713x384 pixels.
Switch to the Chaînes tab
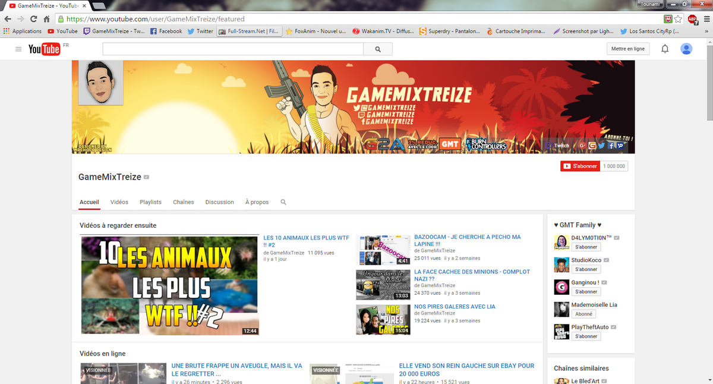184,202
